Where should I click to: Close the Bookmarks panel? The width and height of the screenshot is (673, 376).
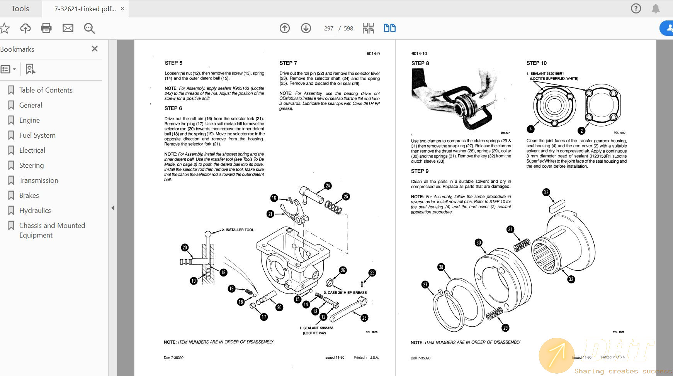coord(95,49)
